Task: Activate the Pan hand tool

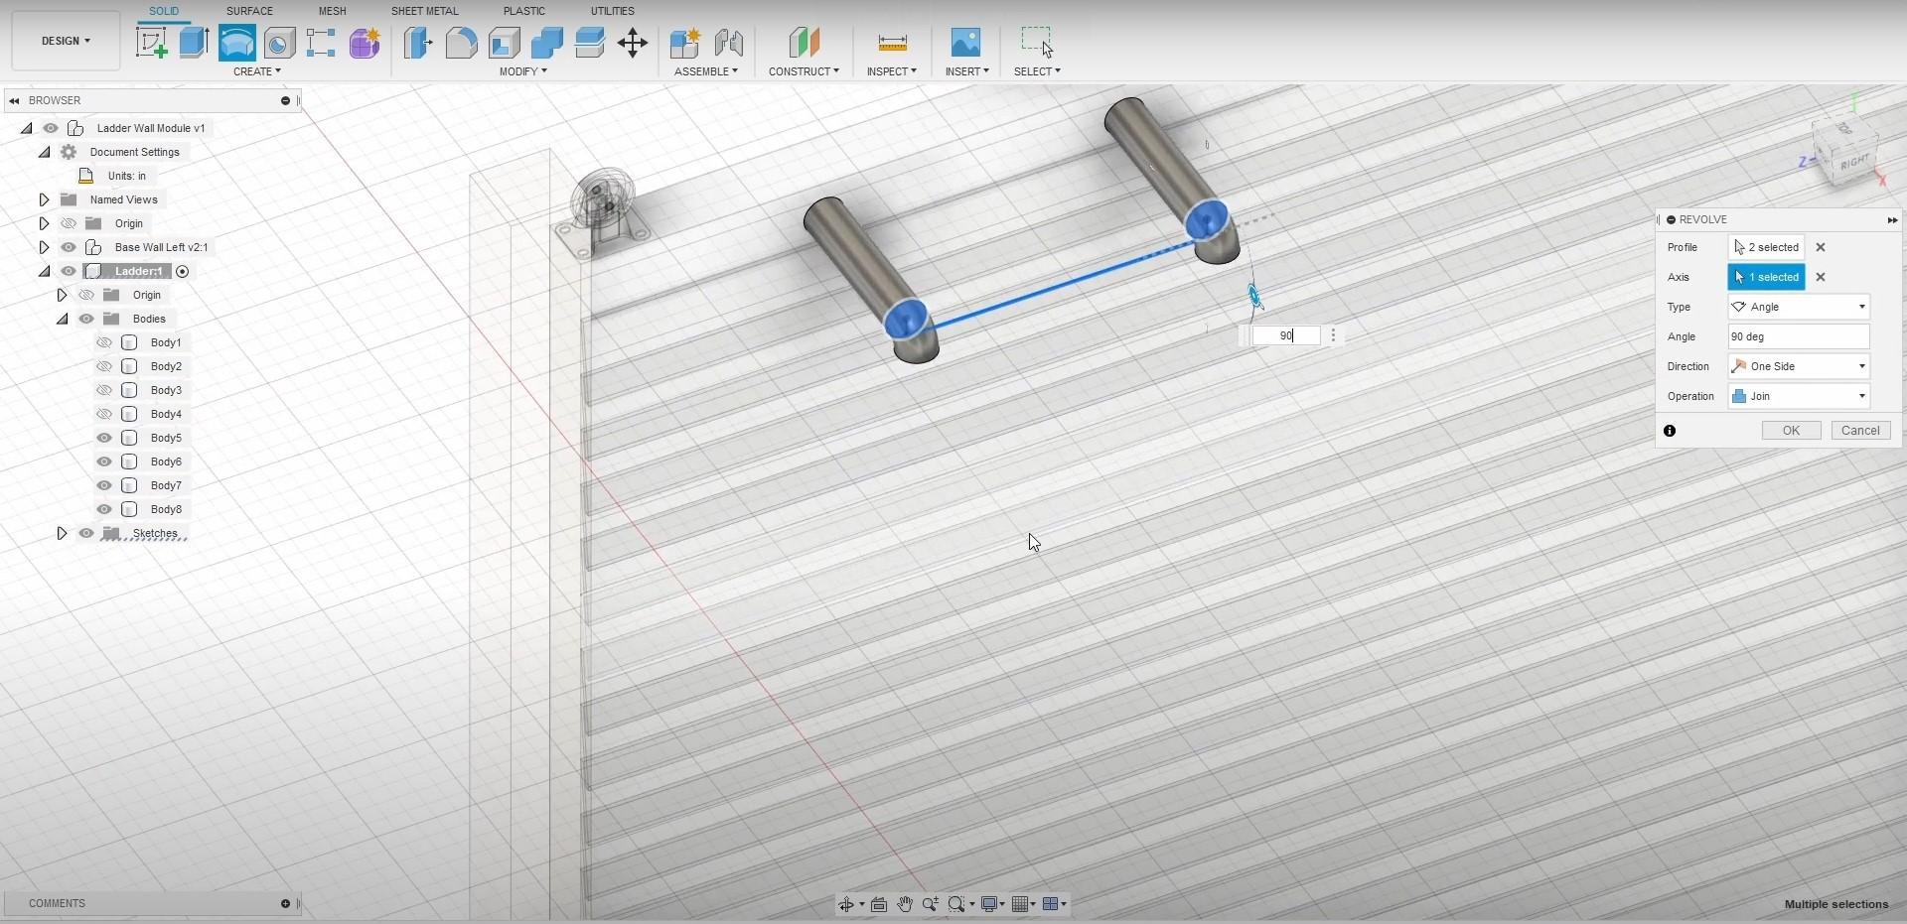Action: coord(905,904)
